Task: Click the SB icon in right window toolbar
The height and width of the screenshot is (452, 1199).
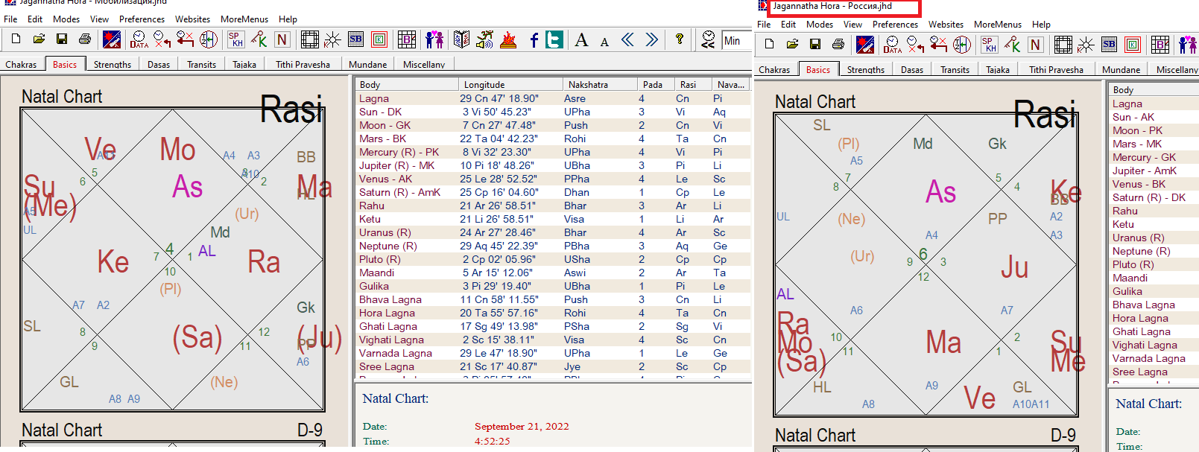Action: tap(1110, 45)
